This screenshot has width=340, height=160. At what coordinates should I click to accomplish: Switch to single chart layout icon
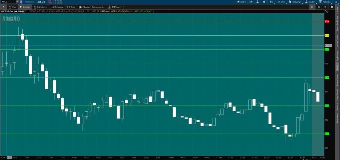(312, 7)
